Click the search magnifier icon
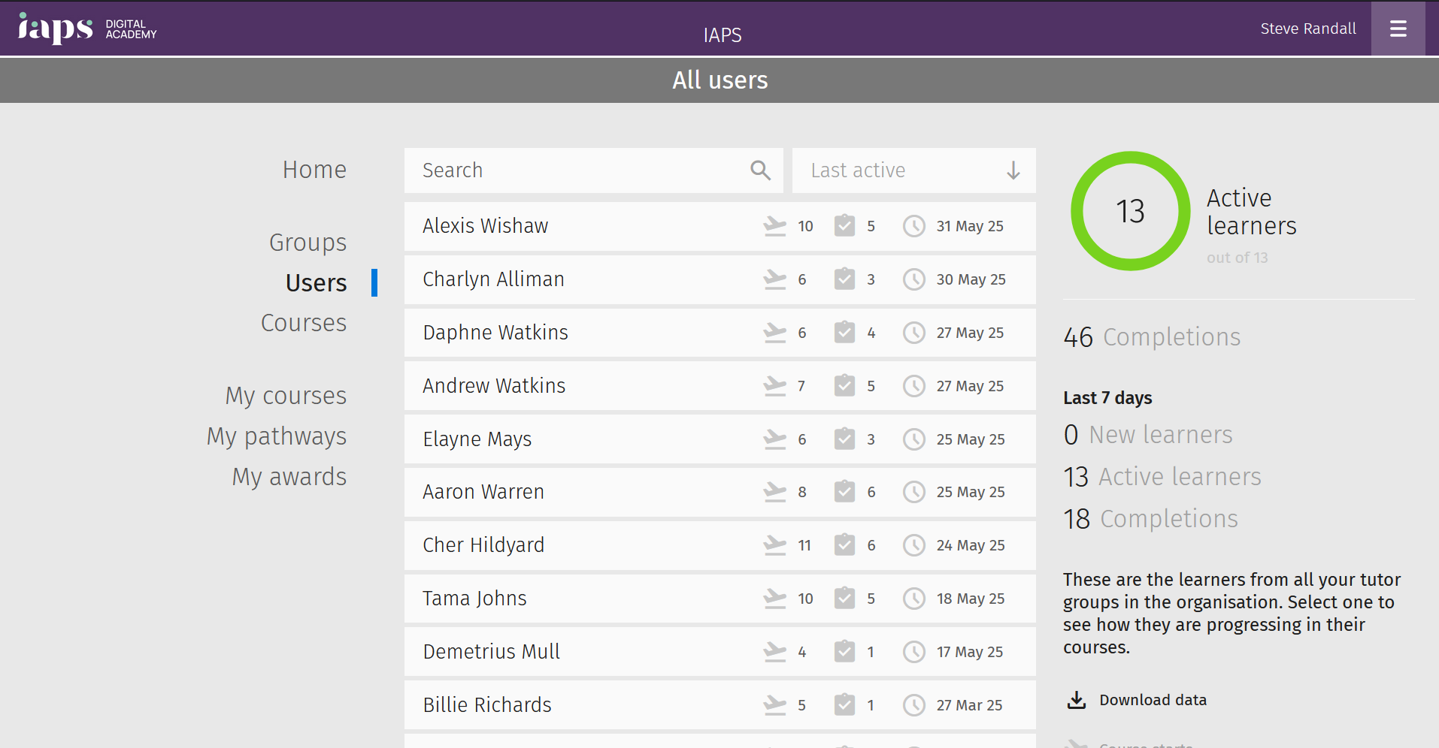 [760, 170]
